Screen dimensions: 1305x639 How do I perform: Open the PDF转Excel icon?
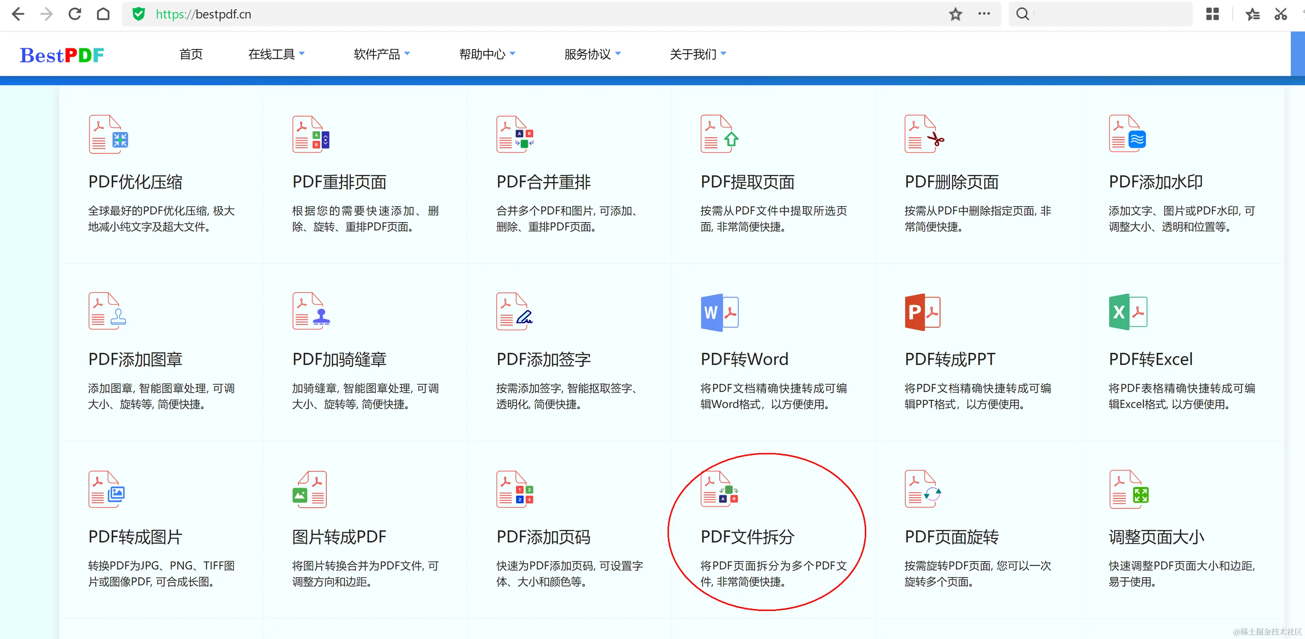tap(1127, 312)
